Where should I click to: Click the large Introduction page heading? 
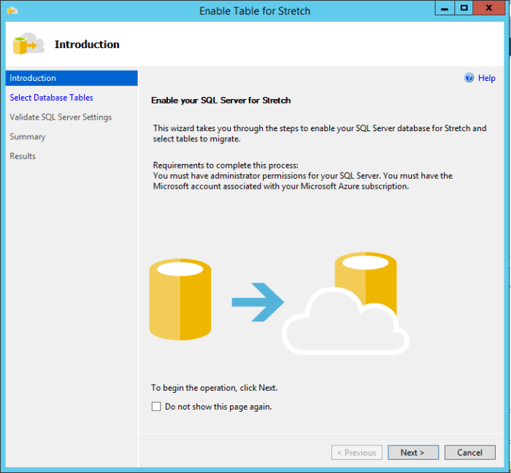[x=87, y=44]
